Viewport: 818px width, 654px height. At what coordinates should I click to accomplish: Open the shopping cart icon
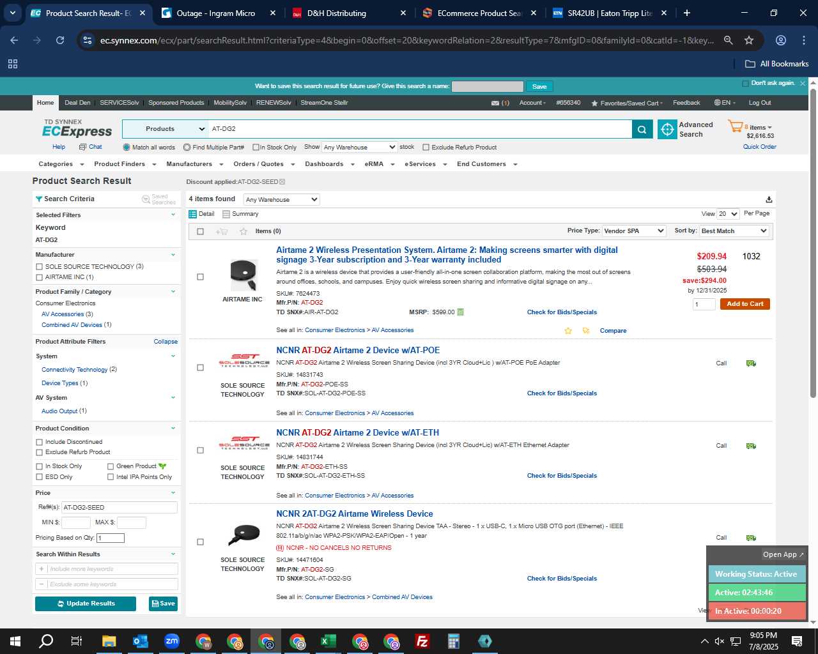click(735, 126)
